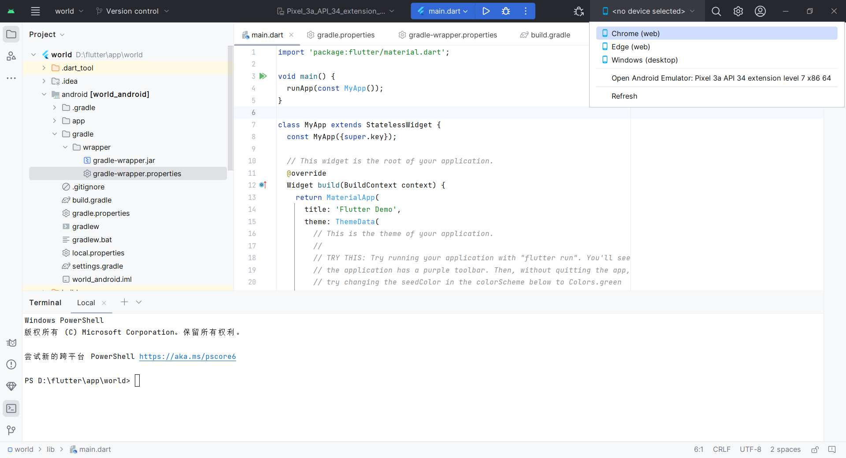Image resolution: width=846 pixels, height=458 pixels.
Task: Go to line via 6:1 indicator
Action: tap(698, 450)
